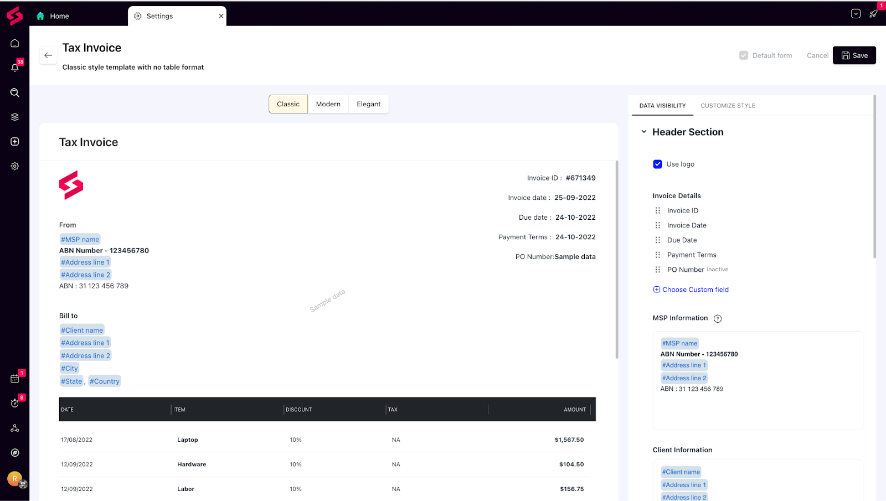Open the settings gear in left sidebar
Image resolution: width=886 pixels, height=501 pixels.
[x=15, y=166]
